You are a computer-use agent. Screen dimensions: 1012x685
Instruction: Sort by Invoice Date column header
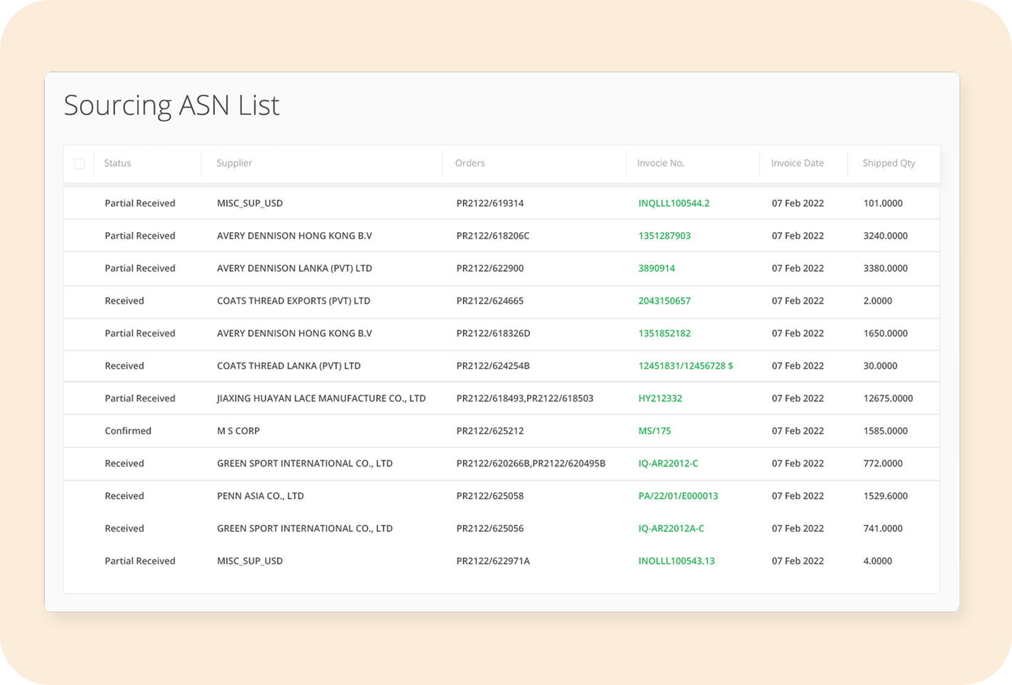[797, 163]
